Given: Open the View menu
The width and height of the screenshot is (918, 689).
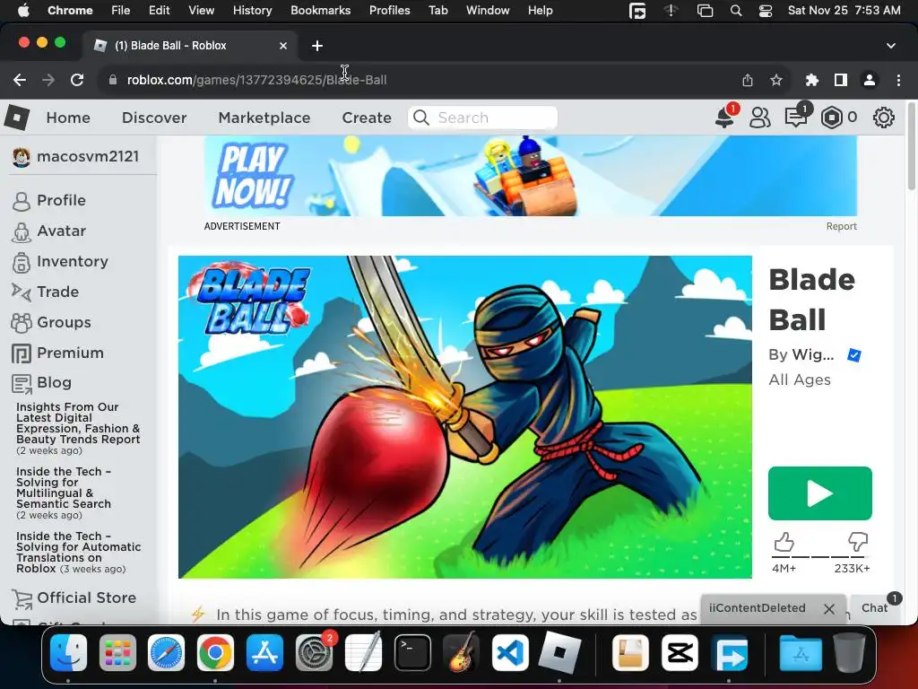Looking at the screenshot, I should point(201,11).
